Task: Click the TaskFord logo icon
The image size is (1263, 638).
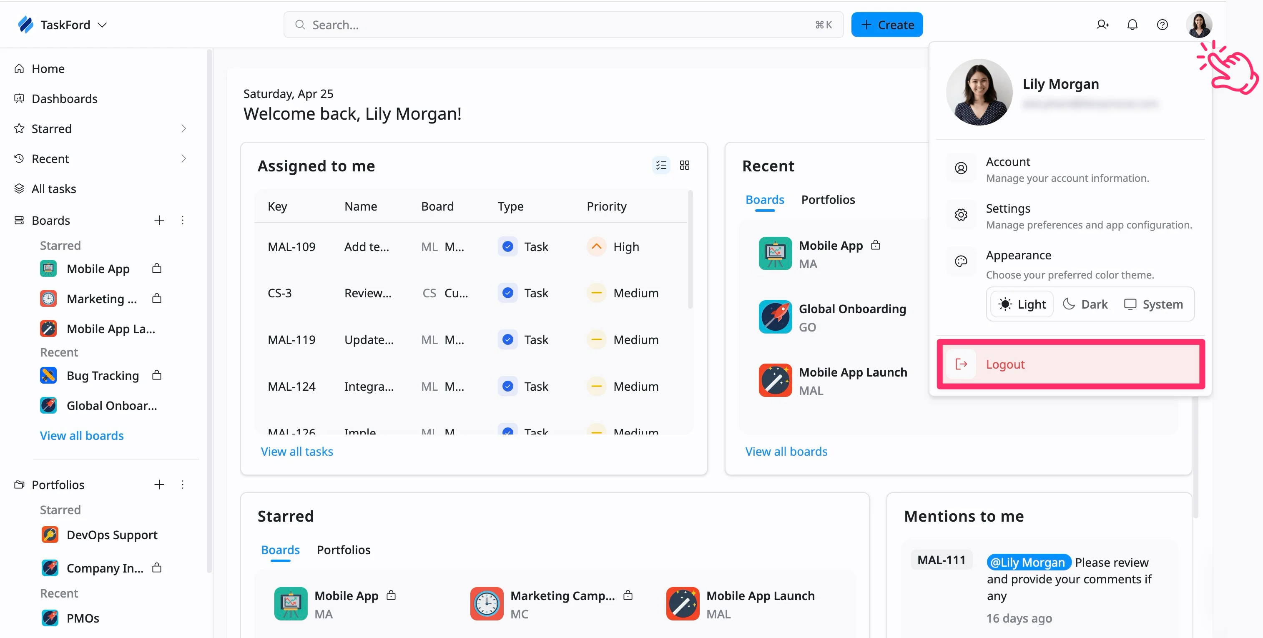Action: [x=25, y=25]
